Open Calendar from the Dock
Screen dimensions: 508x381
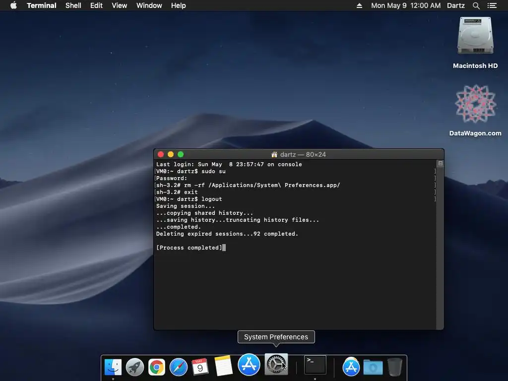click(200, 367)
